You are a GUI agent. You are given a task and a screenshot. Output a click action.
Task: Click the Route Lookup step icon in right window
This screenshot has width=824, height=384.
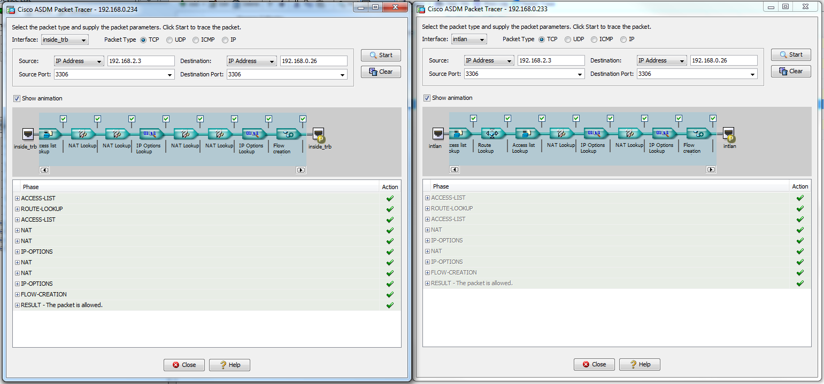493,133
